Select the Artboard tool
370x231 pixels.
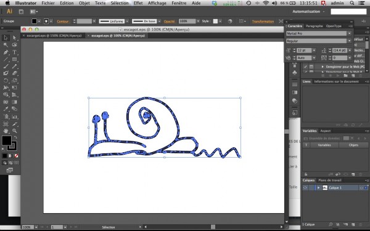6,124
